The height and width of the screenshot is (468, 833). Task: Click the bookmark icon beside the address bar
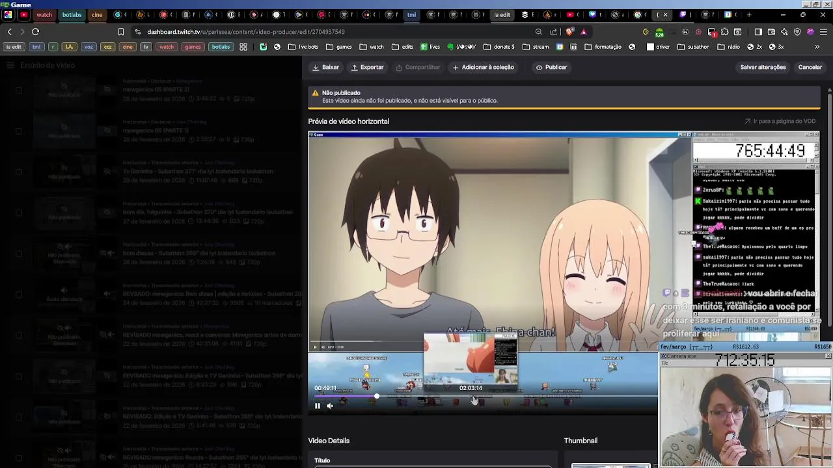121,31
